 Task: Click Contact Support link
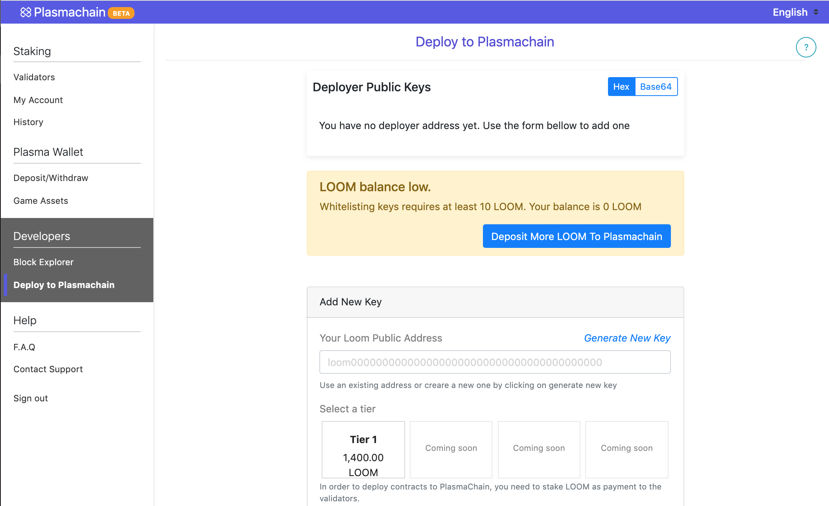pos(48,369)
